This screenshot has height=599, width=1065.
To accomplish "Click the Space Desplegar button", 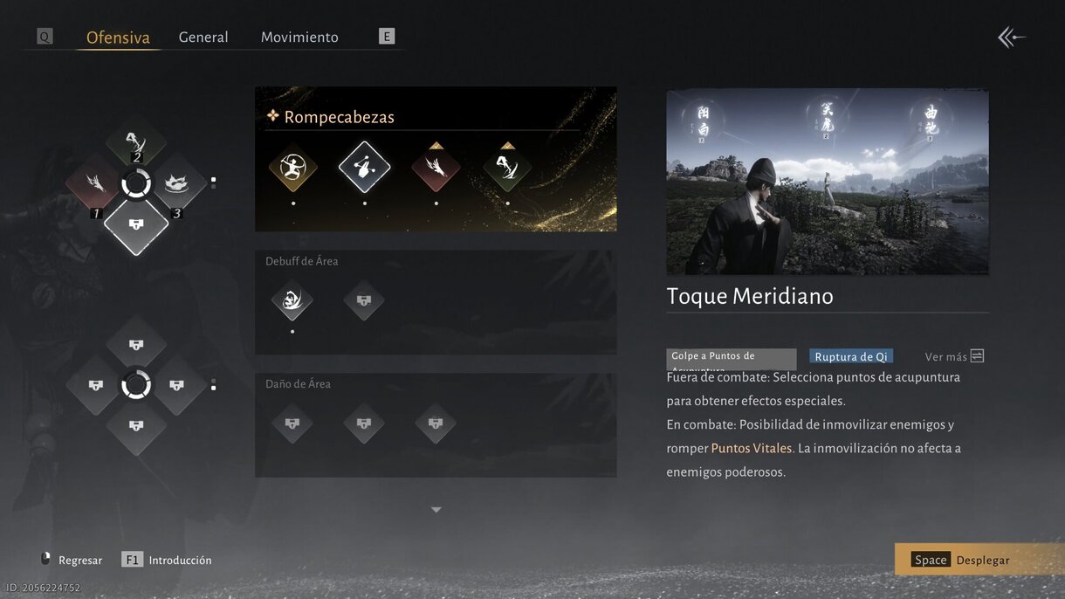I will [x=979, y=560].
